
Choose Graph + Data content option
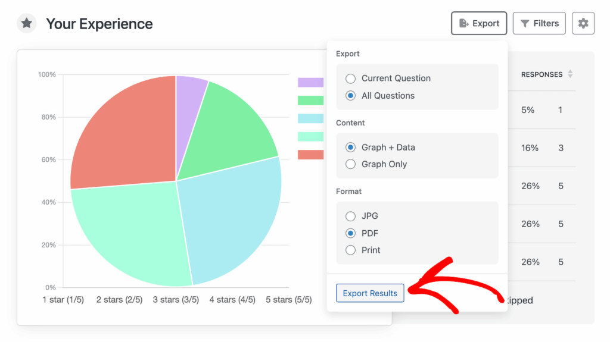pos(351,148)
